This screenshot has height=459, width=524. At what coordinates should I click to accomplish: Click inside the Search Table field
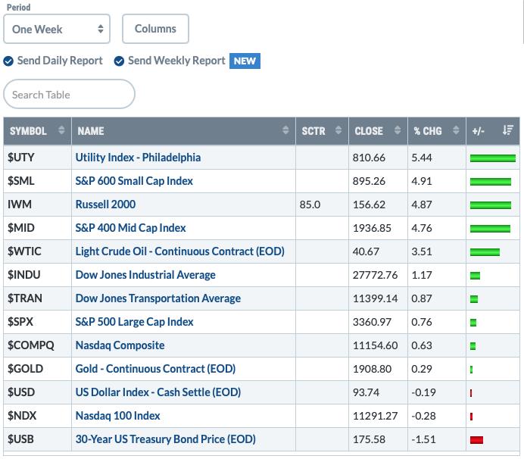(69, 95)
